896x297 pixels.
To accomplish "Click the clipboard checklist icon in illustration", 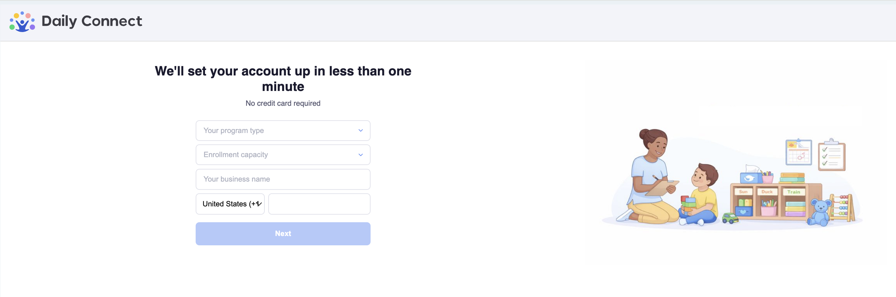I will [831, 155].
